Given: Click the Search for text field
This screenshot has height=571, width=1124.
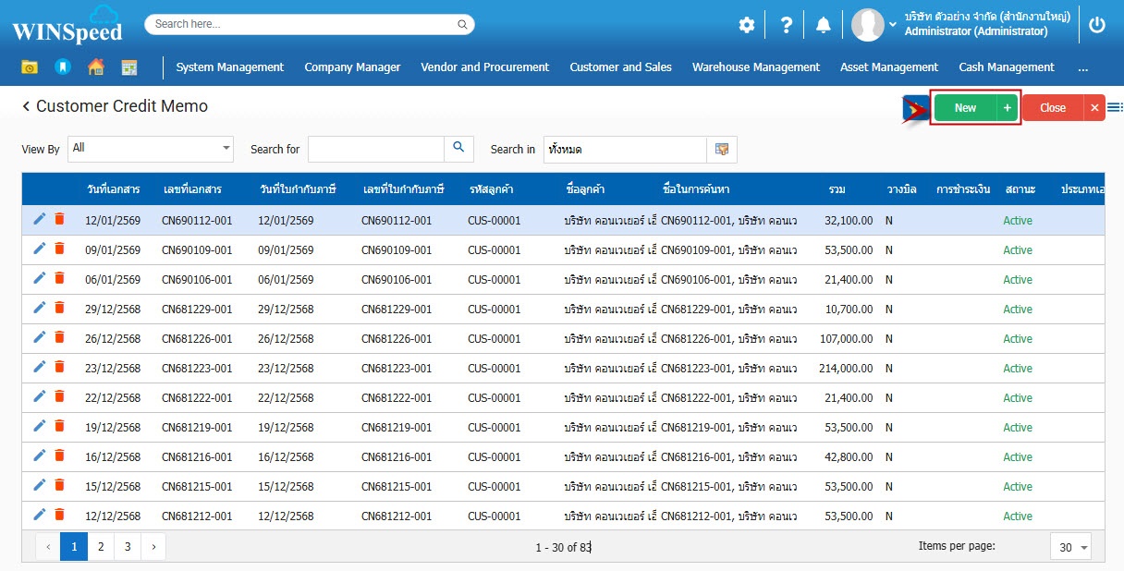Looking at the screenshot, I should pyautogui.click(x=375, y=149).
